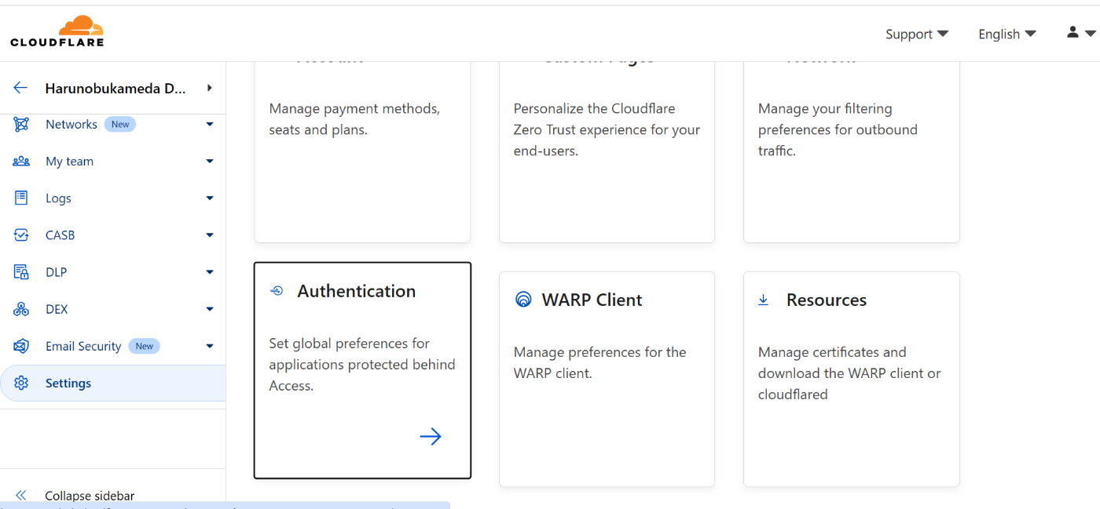Expand the DEX menu chevron
The height and width of the screenshot is (509, 1100).
click(210, 309)
